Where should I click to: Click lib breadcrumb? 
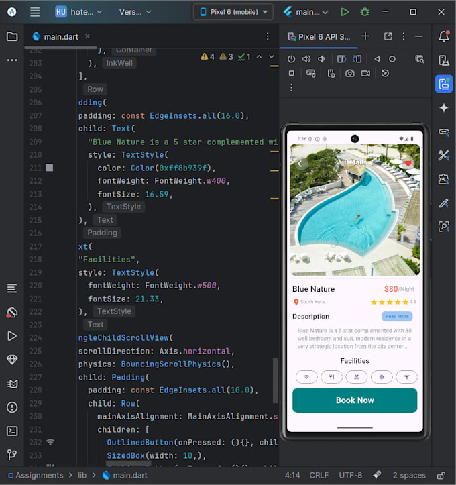(82, 475)
